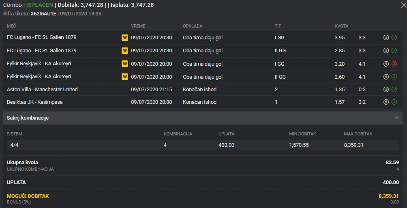The image size is (407, 208).
Task: Close the ticket details with the X icon
Action: tap(404, 5)
